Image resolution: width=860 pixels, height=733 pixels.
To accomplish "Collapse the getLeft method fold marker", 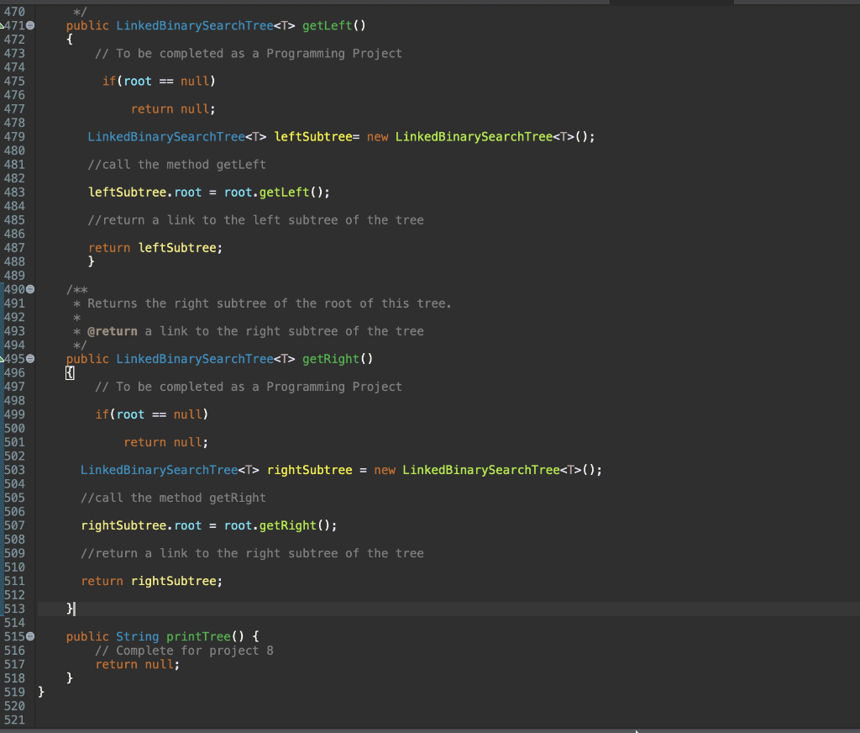I will [29, 25].
